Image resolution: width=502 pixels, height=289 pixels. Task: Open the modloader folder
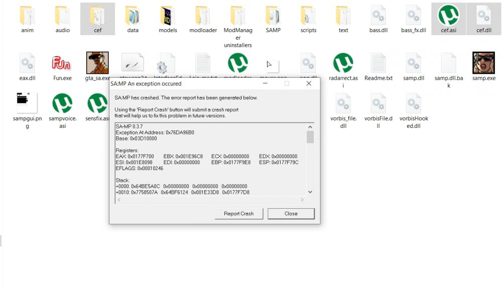[x=203, y=19]
